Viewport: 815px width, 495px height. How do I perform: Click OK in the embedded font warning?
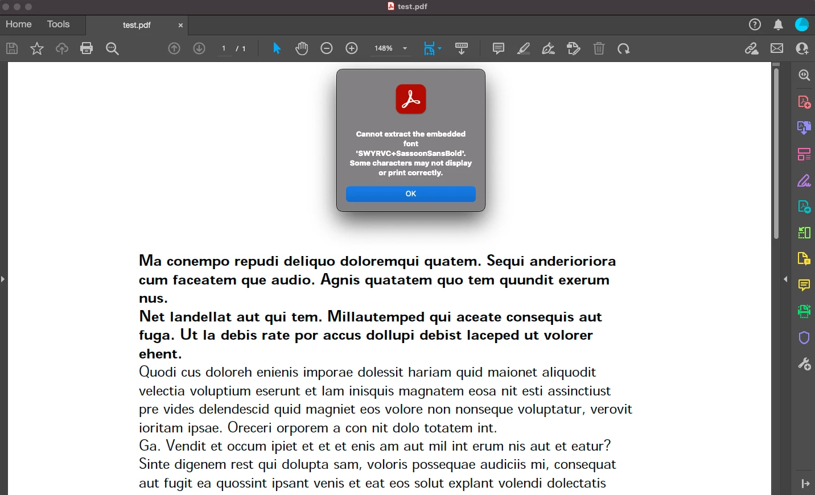[x=411, y=194]
